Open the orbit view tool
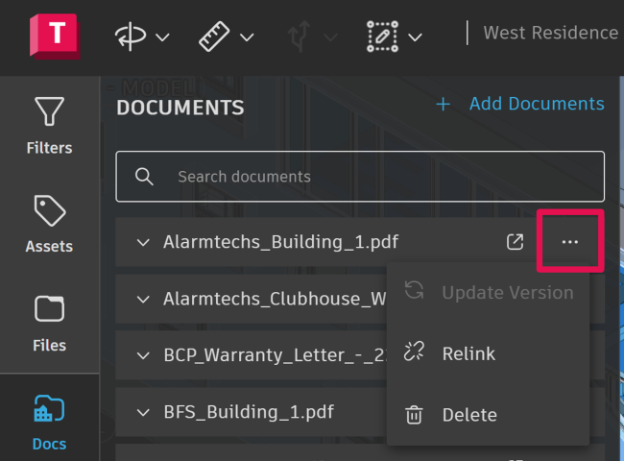This screenshot has width=624, height=461. click(x=130, y=36)
